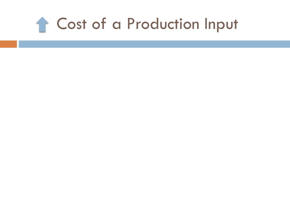Image resolution: width=290 pixels, height=217 pixels.
Task: Click the word "of" in the title
Action: [99, 24]
